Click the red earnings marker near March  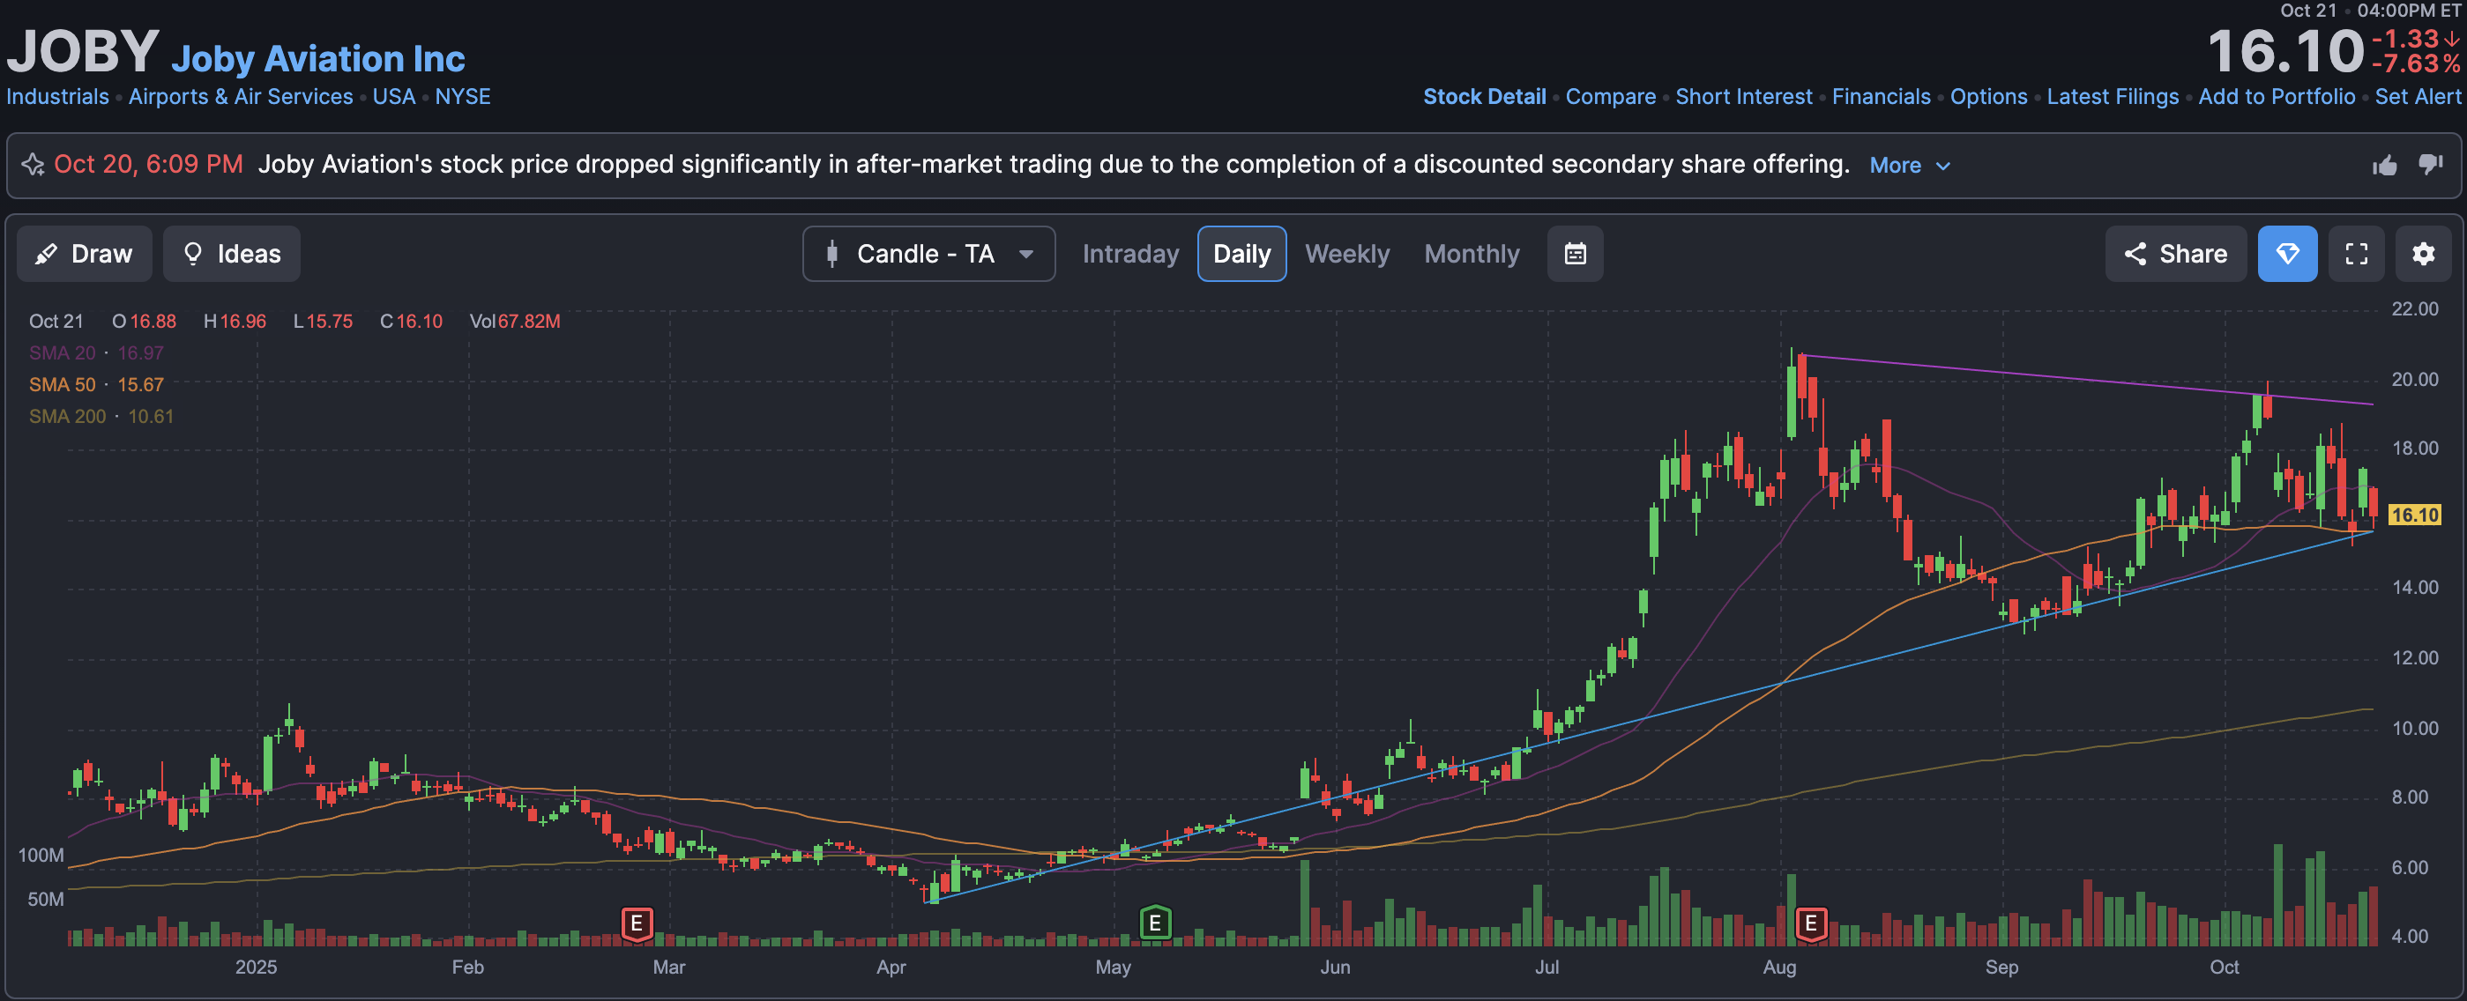637,923
